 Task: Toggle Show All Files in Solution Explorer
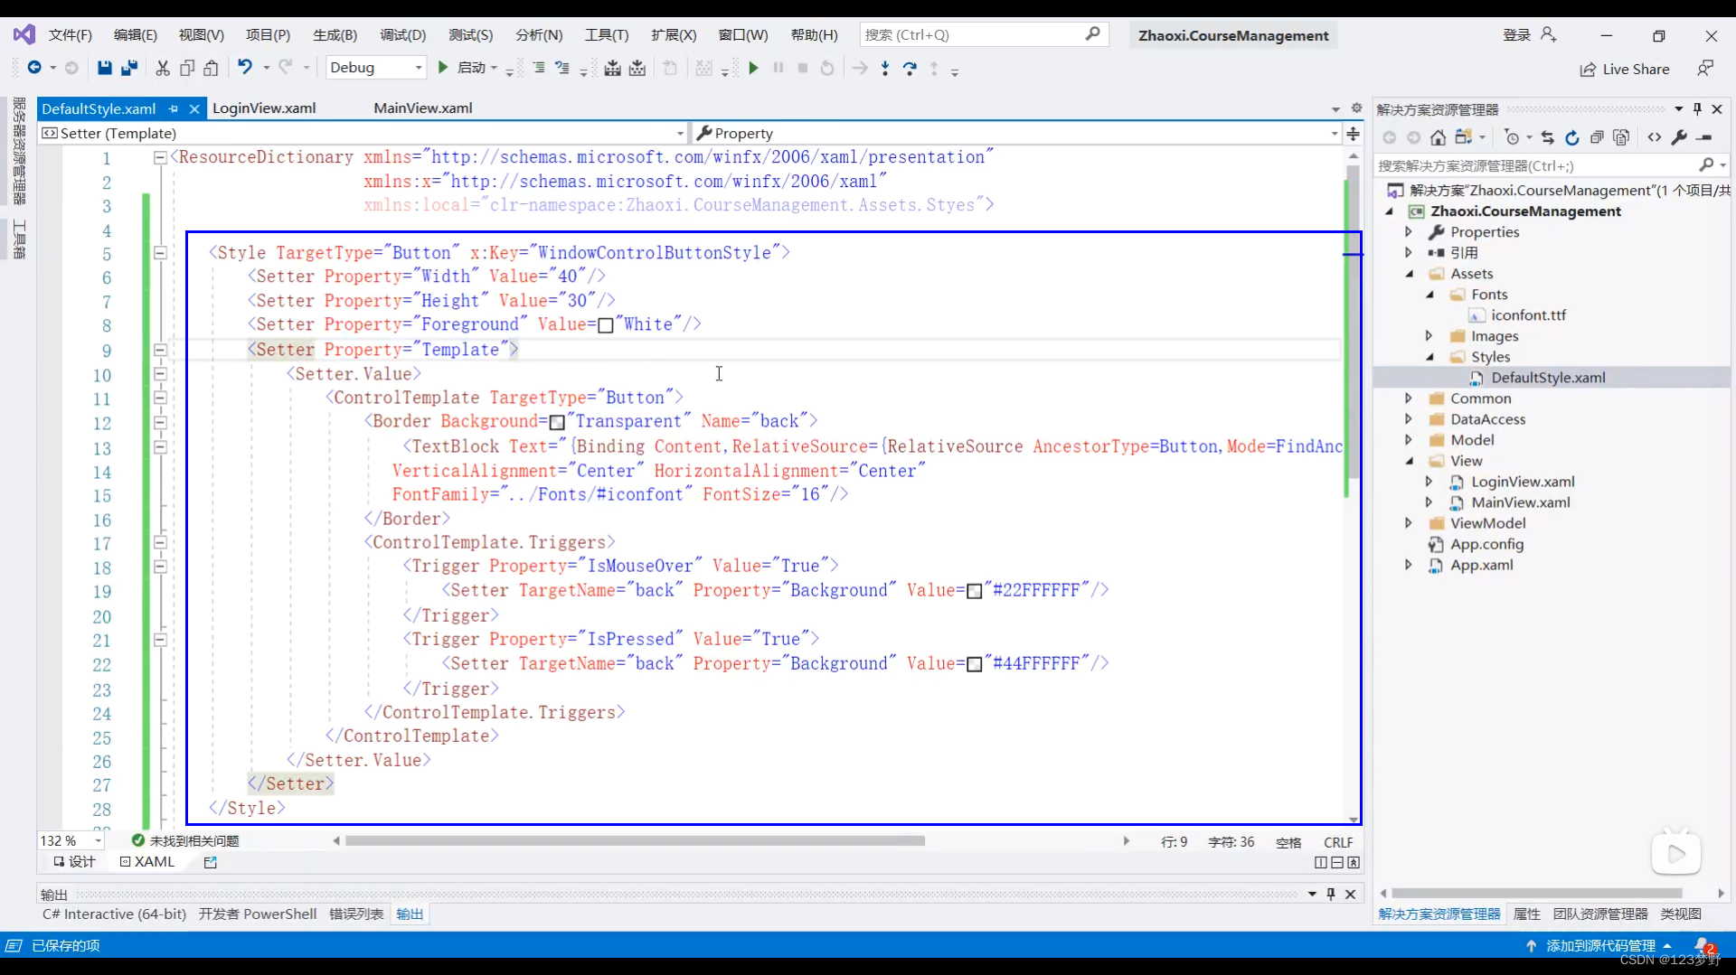click(1621, 137)
